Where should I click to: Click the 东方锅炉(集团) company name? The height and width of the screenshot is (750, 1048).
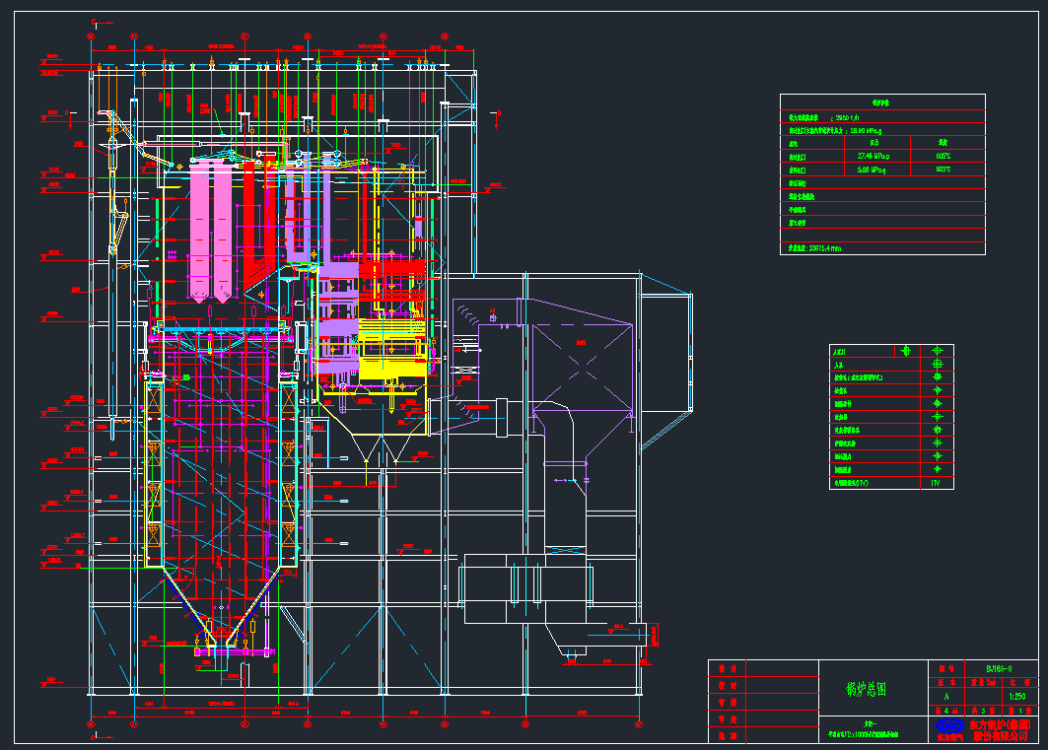pyautogui.click(x=1000, y=724)
